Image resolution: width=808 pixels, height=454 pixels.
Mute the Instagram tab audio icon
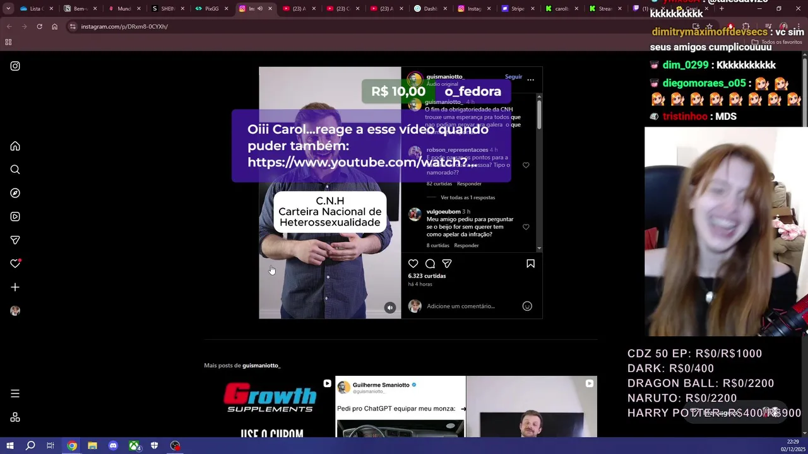pyautogui.click(x=260, y=9)
